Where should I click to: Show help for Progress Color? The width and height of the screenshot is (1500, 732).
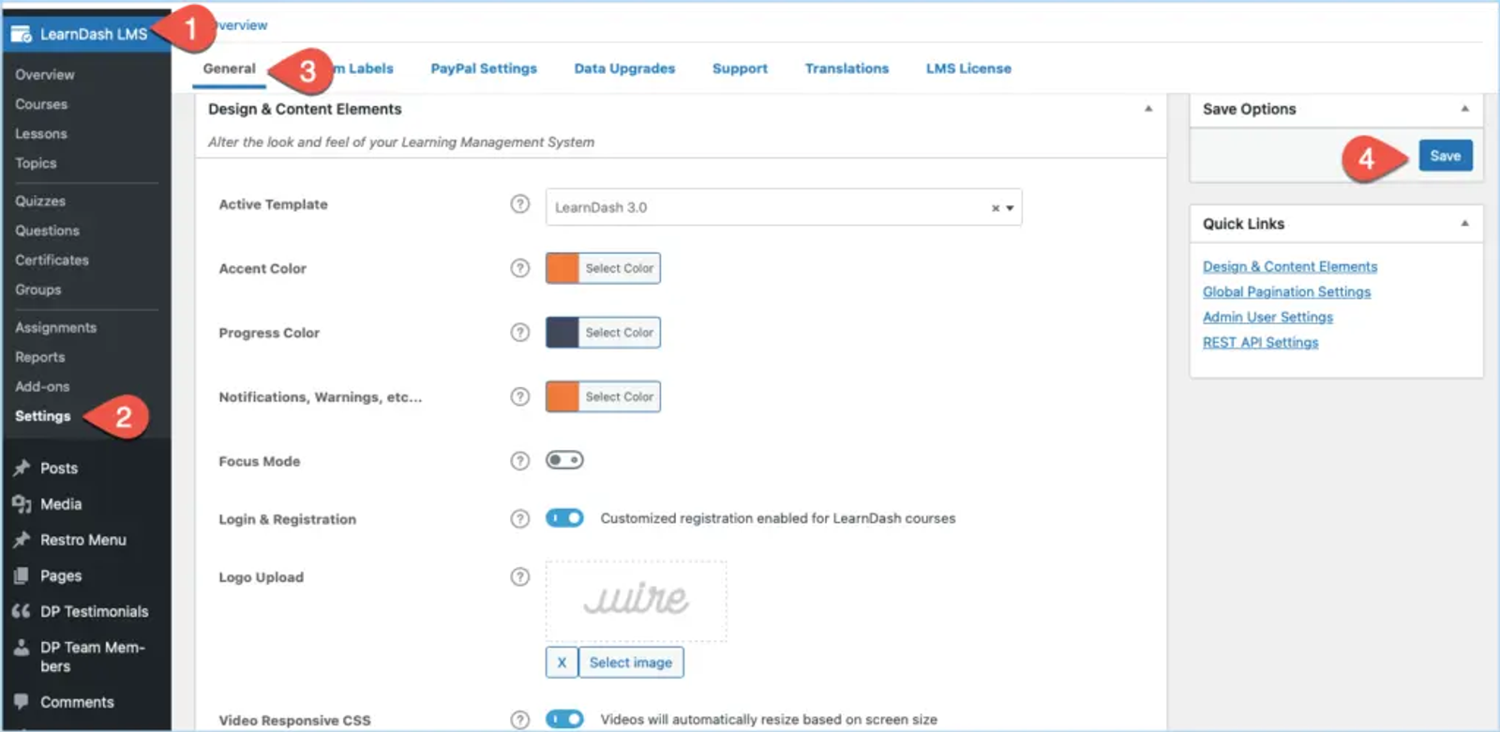(x=520, y=333)
